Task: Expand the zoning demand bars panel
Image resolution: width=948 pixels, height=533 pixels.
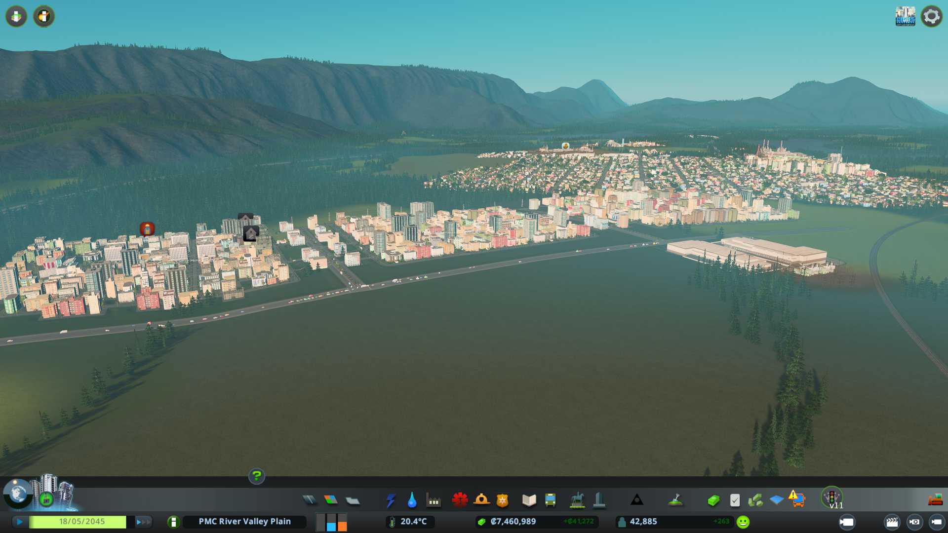Action: click(331, 522)
